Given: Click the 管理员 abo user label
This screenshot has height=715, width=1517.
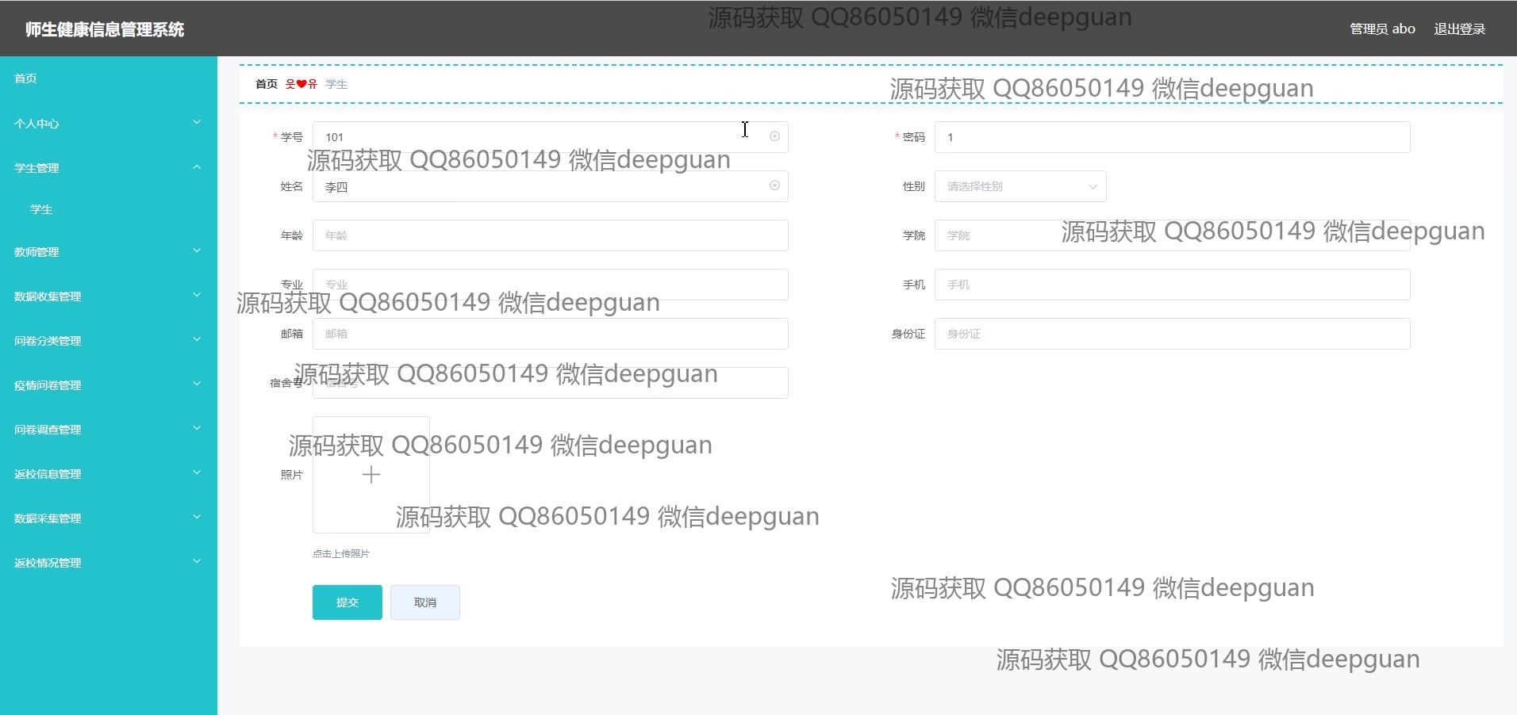Looking at the screenshot, I should [x=1382, y=29].
